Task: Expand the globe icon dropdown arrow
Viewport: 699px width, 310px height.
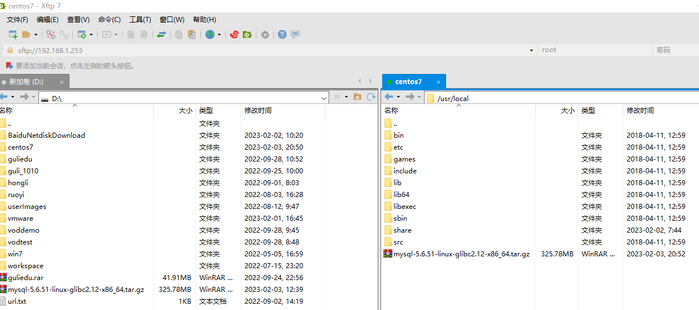Action: (219, 34)
